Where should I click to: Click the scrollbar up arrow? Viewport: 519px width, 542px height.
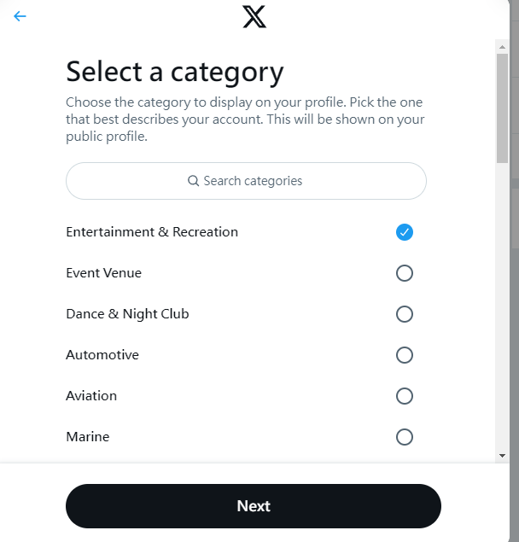click(x=502, y=47)
